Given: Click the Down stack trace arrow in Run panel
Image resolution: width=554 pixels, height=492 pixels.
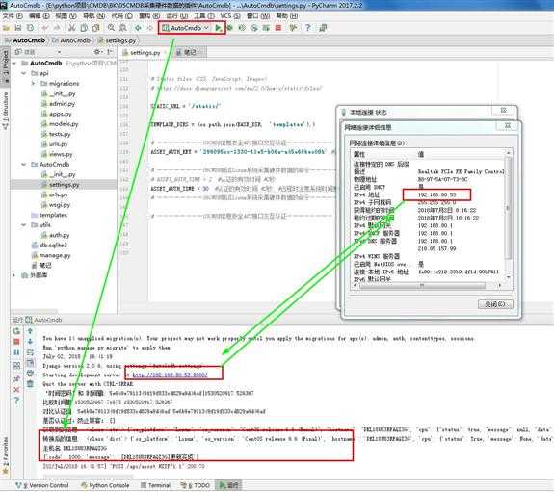Looking at the screenshot, I should [x=30, y=342].
